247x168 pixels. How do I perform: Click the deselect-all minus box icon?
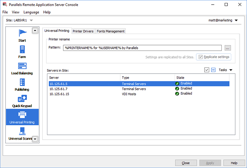(x=213, y=70)
